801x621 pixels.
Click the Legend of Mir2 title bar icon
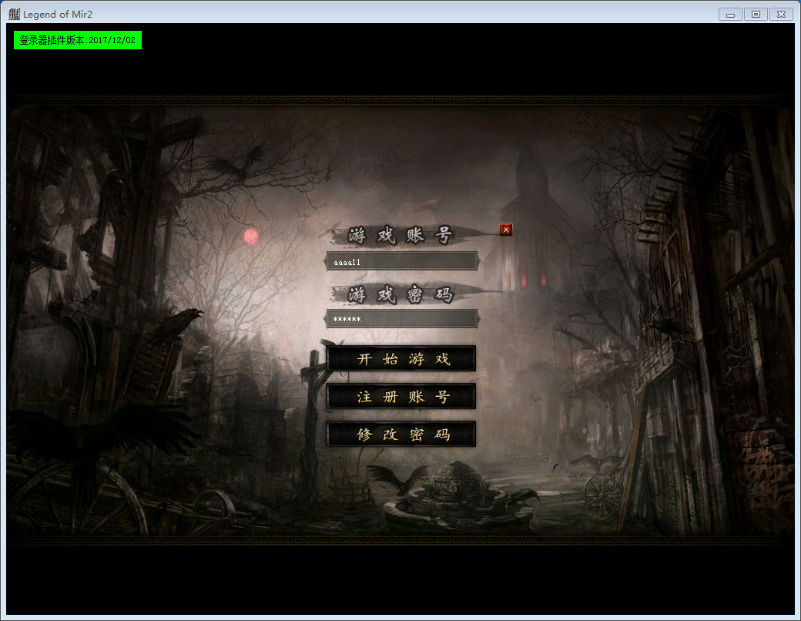pyautogui.click(x=14, y=14)
